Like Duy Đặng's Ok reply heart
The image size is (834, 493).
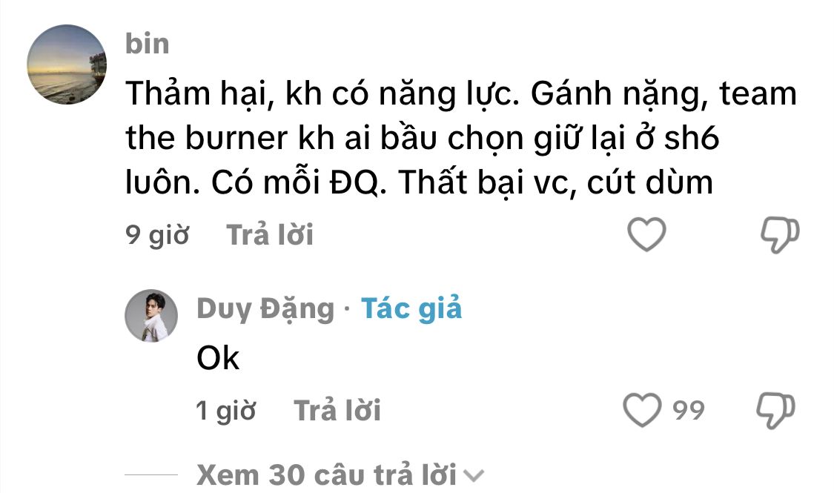point(643,409)
